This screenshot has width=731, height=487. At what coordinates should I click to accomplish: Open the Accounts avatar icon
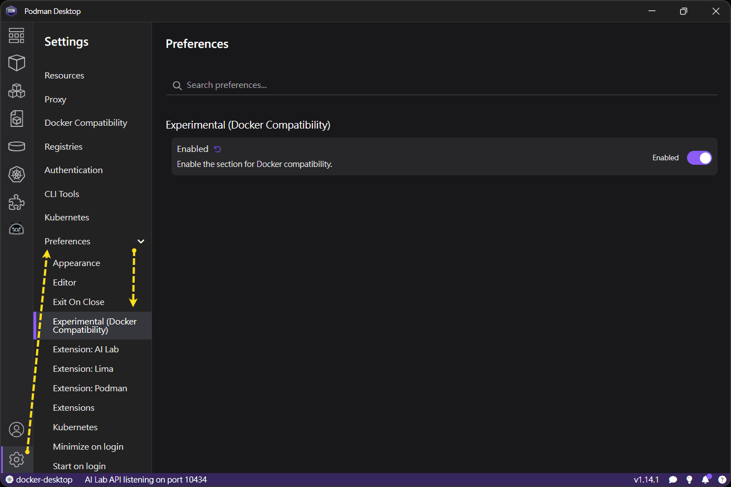coord(17,430)
